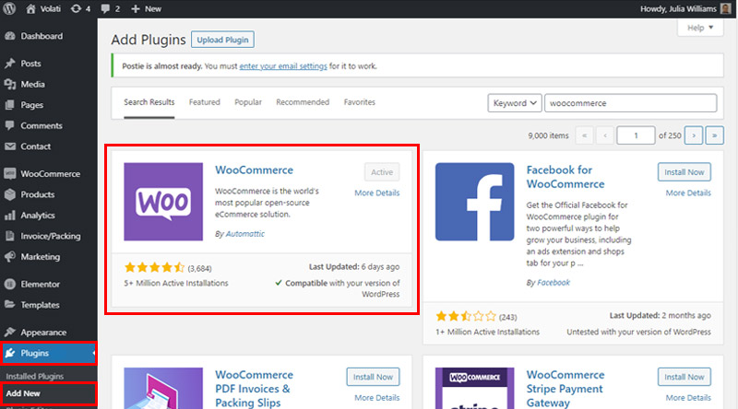Open the Facebook author link

553,283
